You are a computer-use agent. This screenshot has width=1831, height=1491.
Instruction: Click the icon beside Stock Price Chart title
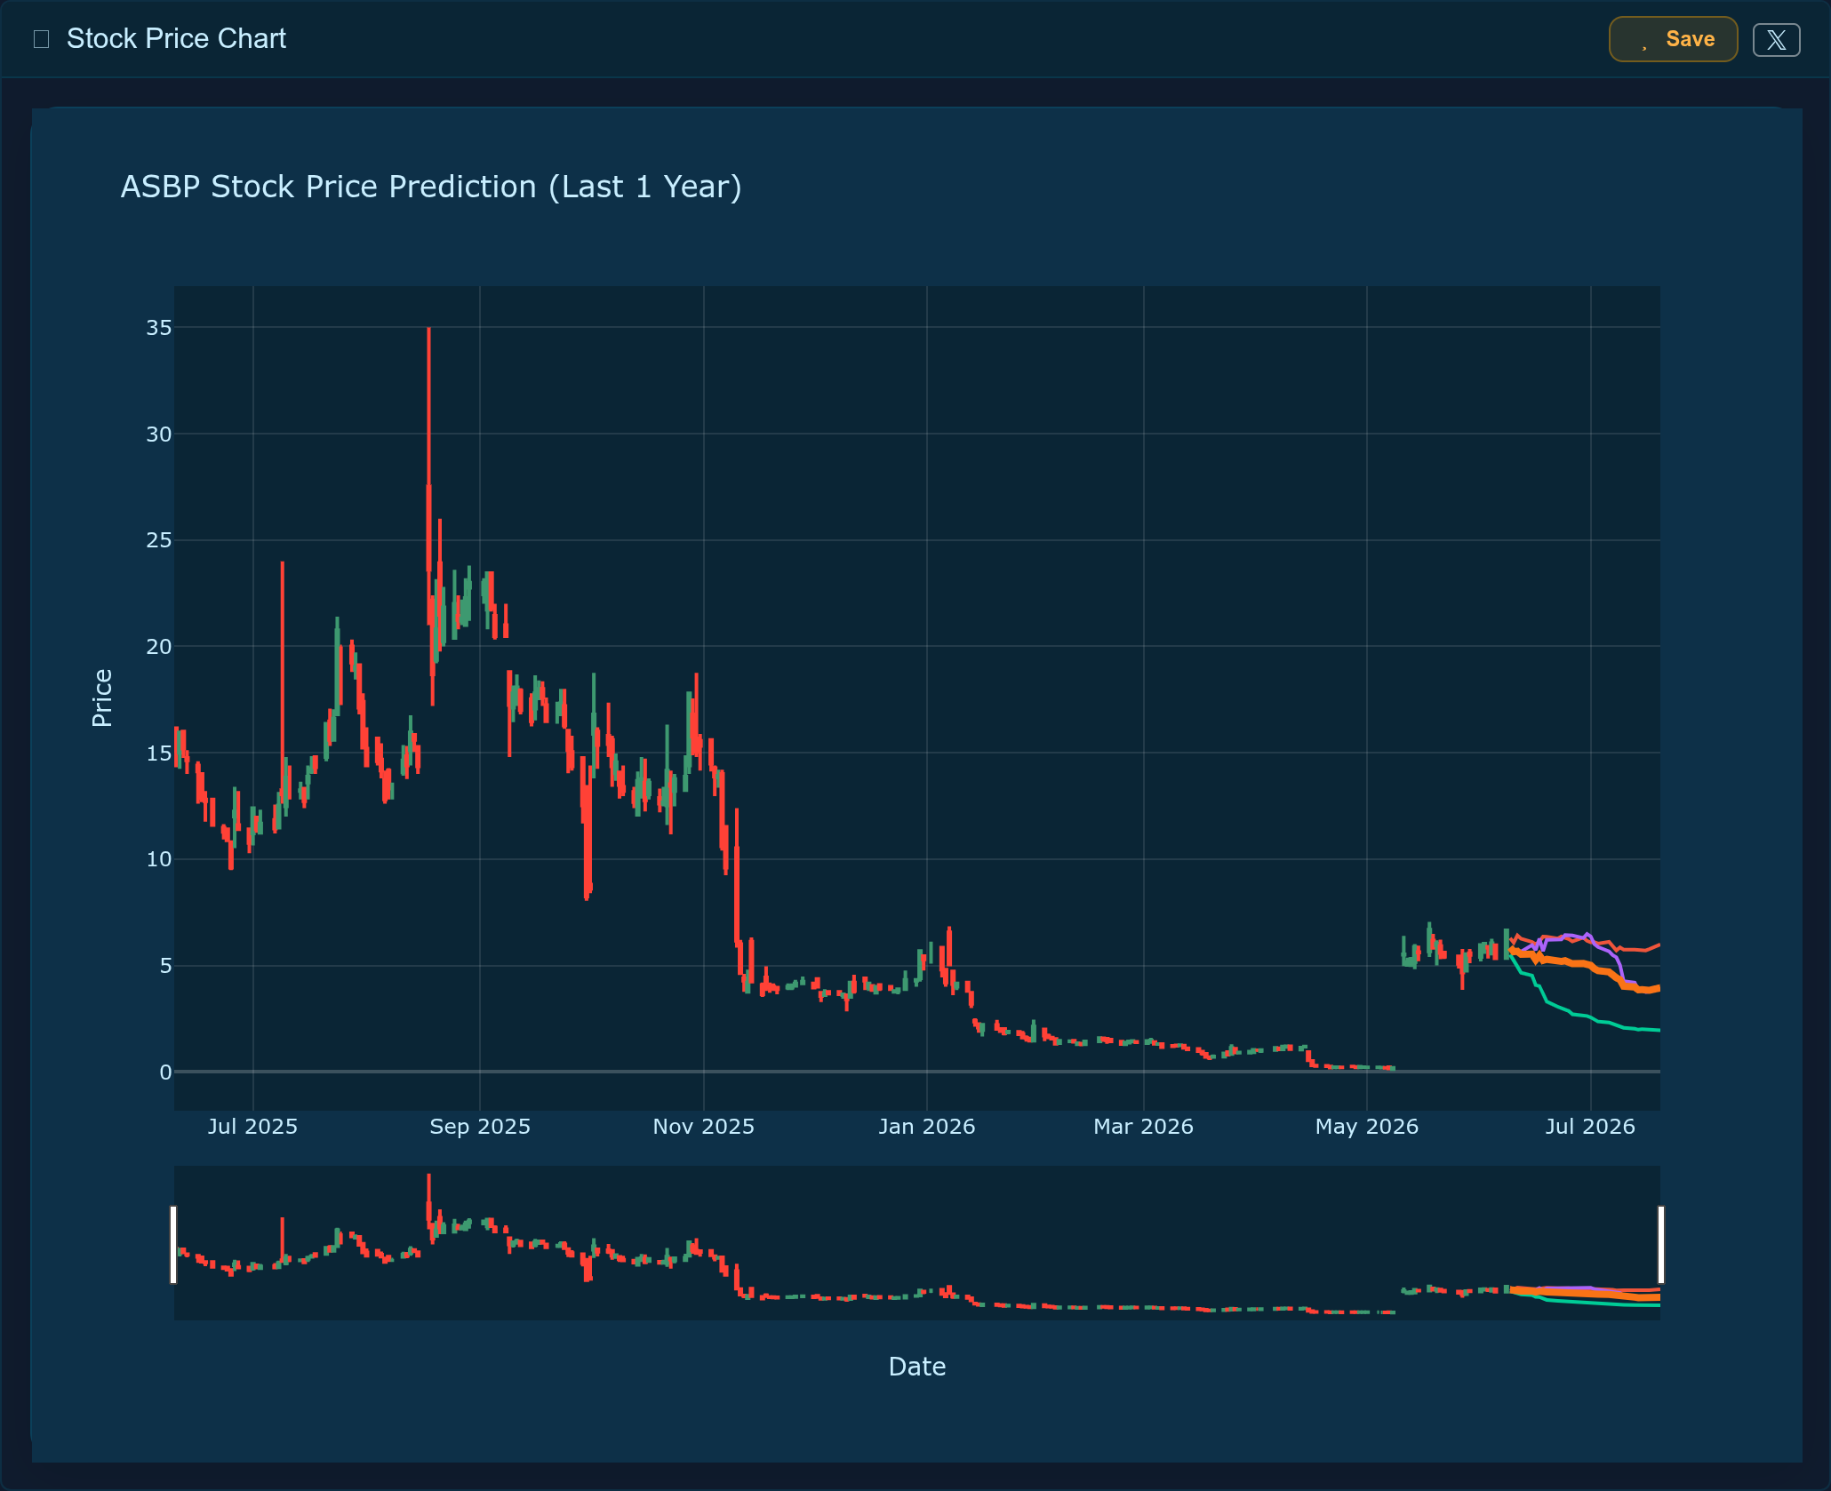pos(41,39)
